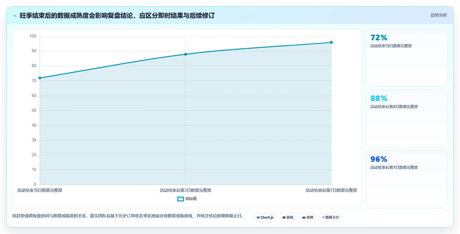Click the 指标值 legend color box
460x234 pixels.
coord(181,199)
